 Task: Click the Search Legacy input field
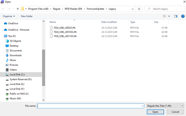[x=165, y=9]
